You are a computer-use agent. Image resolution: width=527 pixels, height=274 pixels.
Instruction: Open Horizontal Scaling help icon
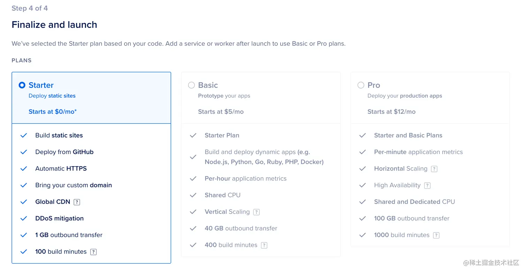434,169
